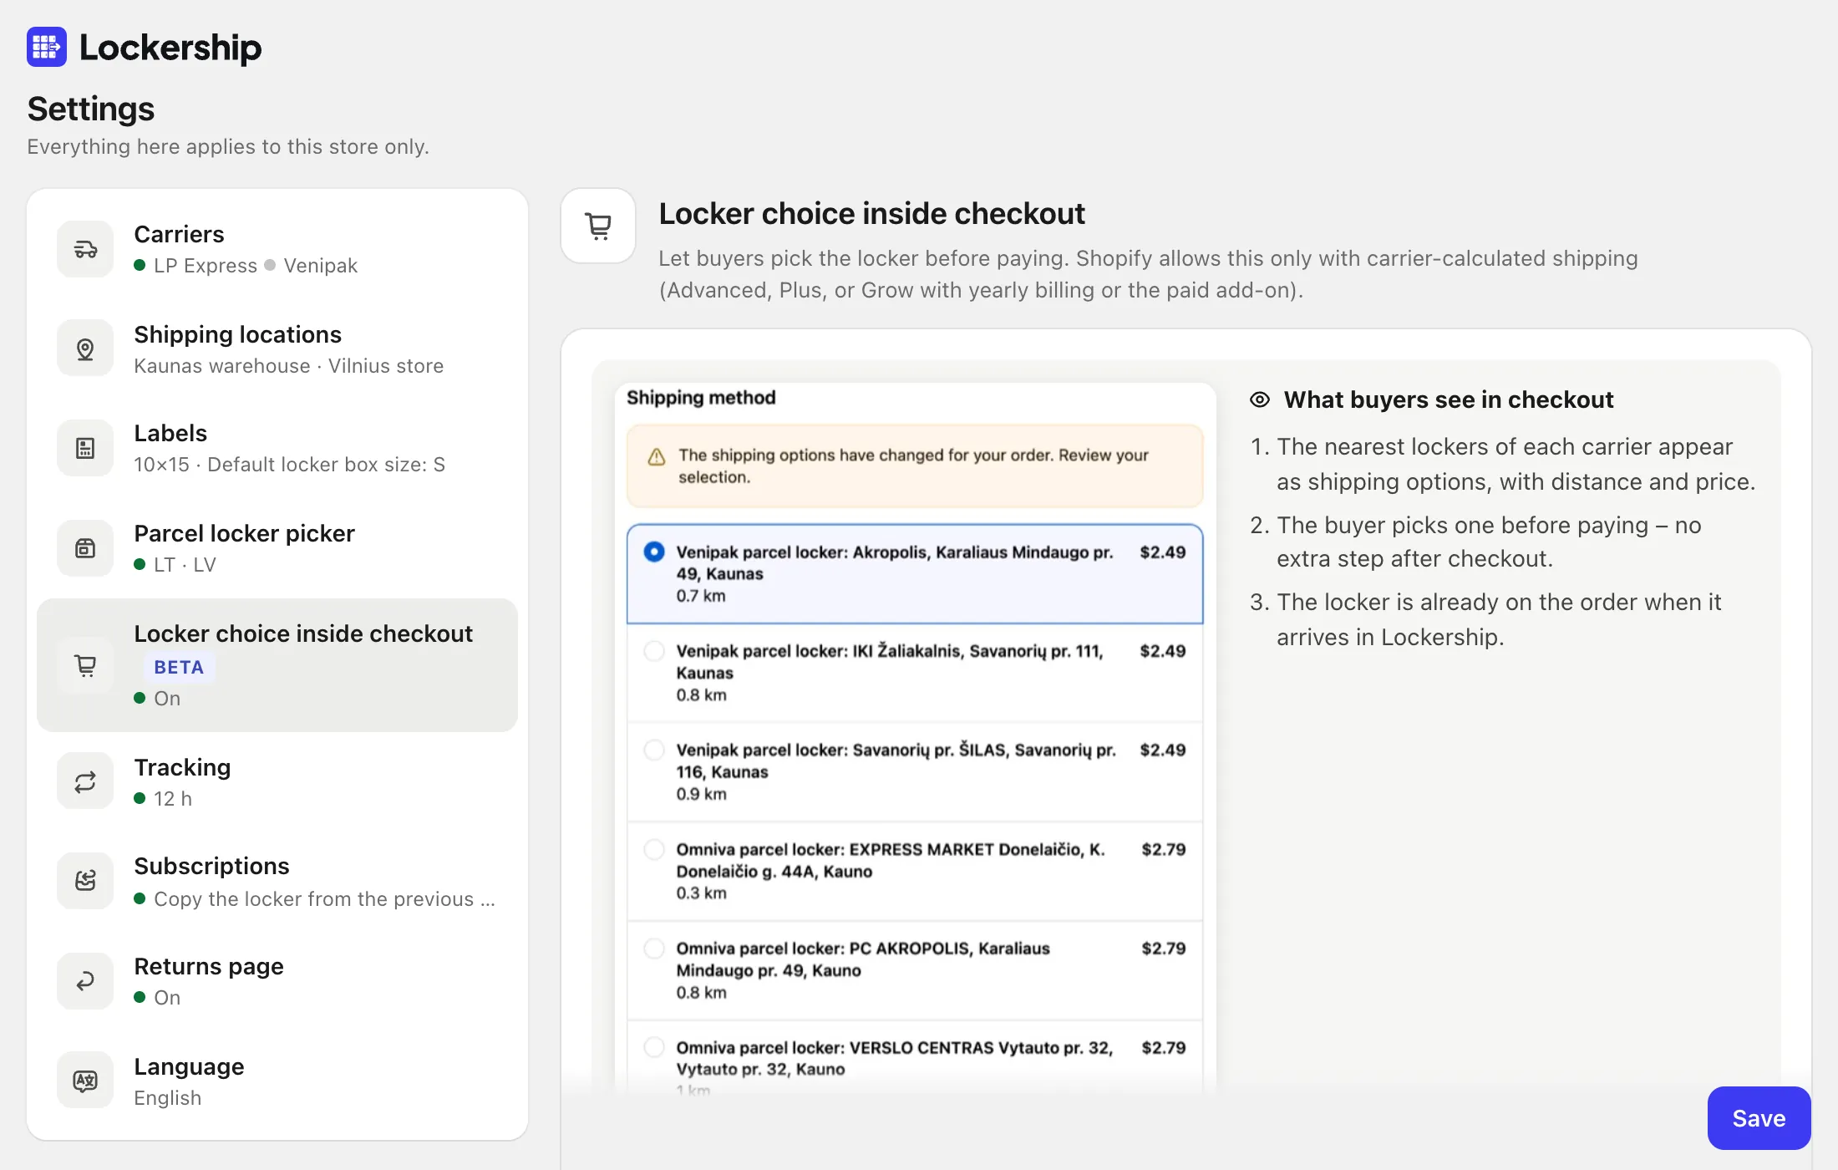Viewport: 1838px width, 1170px height.
Task: Switch to Parcel locker picker section
Action: [x=277, y=548]
